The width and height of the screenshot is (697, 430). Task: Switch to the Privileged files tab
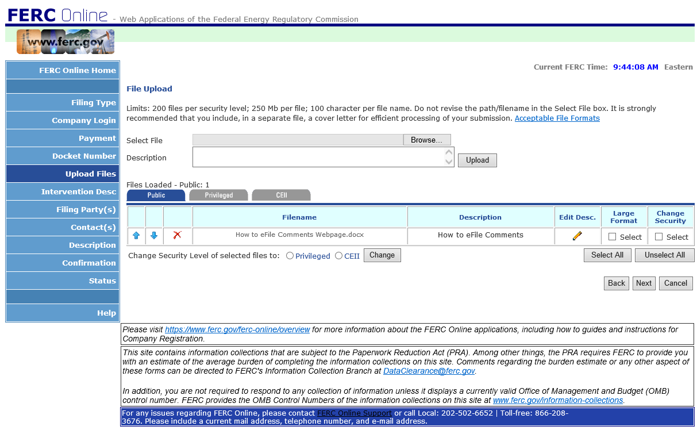coord(218,195)
